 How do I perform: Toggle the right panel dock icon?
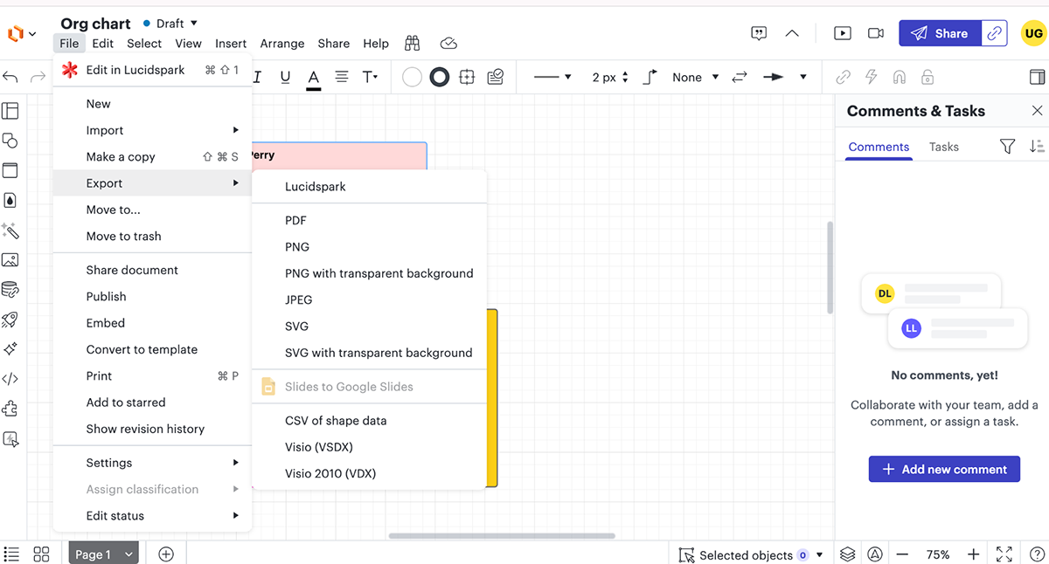click(1035, 78)
